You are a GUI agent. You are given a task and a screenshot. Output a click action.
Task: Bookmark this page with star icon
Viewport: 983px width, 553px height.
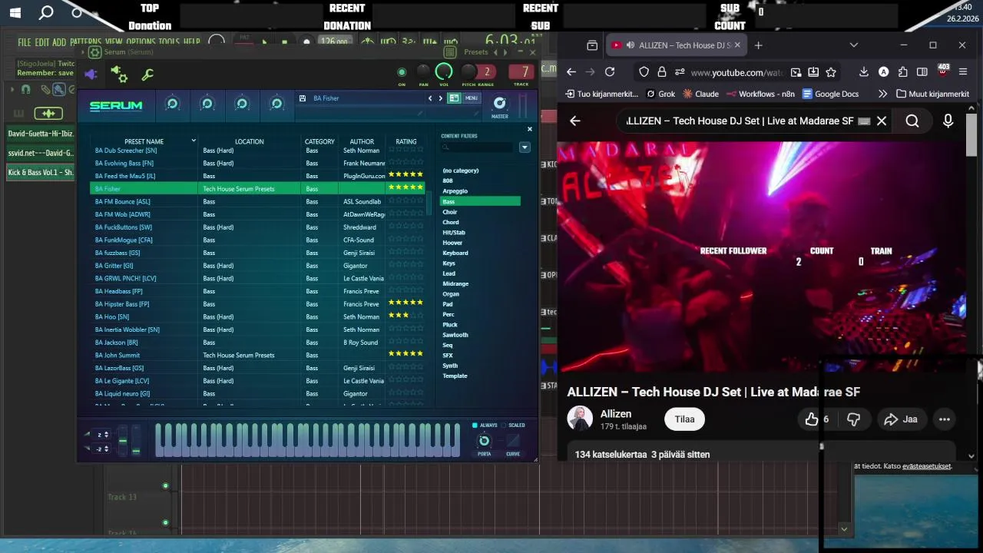(831, 72)
